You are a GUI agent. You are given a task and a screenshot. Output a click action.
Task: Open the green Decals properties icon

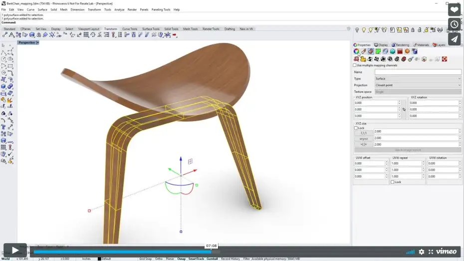tap(378, 51)
